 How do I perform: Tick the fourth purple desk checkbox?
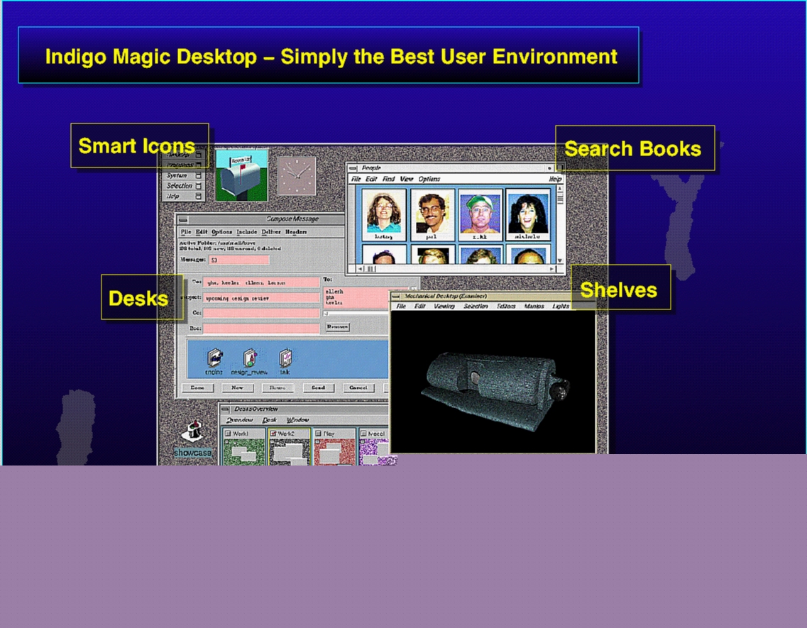click(x=363, y=434)
